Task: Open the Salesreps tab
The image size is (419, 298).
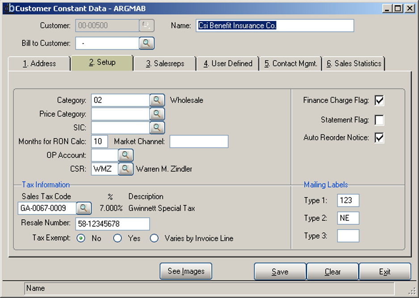Action: pyautogui.click(x=165, y=63)
